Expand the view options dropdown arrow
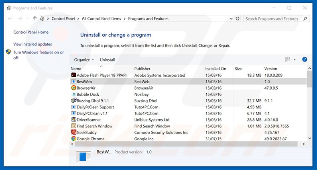The height and width of the screenshot is (170, 317). pos(295,59)
